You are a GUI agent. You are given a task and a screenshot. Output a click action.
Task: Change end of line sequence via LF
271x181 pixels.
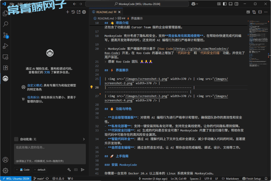click(217, 178)
